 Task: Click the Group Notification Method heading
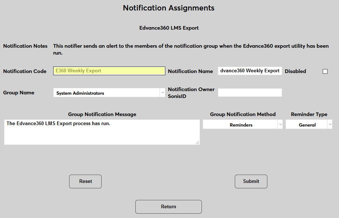243,114
